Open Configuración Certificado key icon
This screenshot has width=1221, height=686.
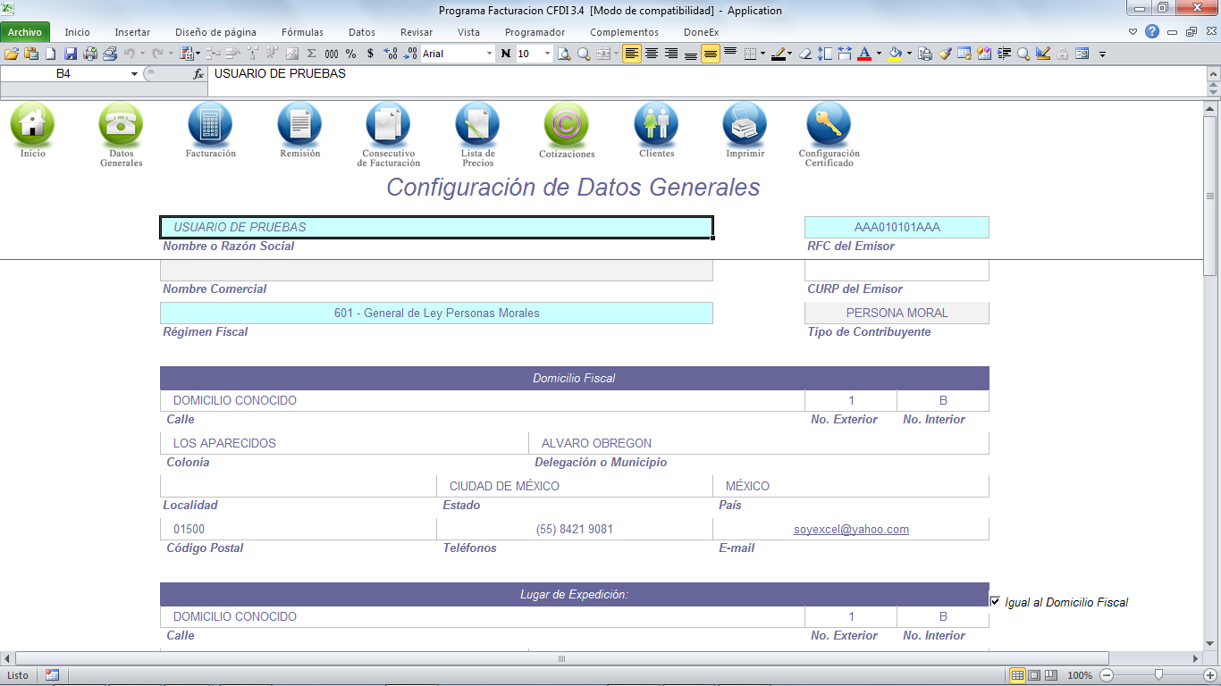(x=829, y=124)
